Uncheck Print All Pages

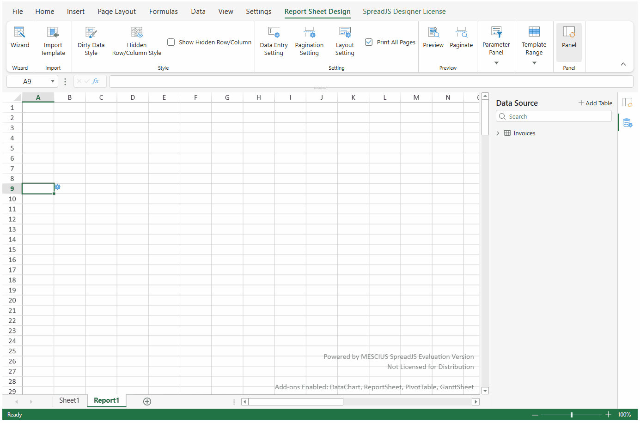tap(369, 42)
